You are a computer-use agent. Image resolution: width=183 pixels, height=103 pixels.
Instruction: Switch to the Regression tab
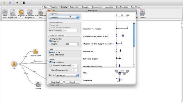coord(74,7)
